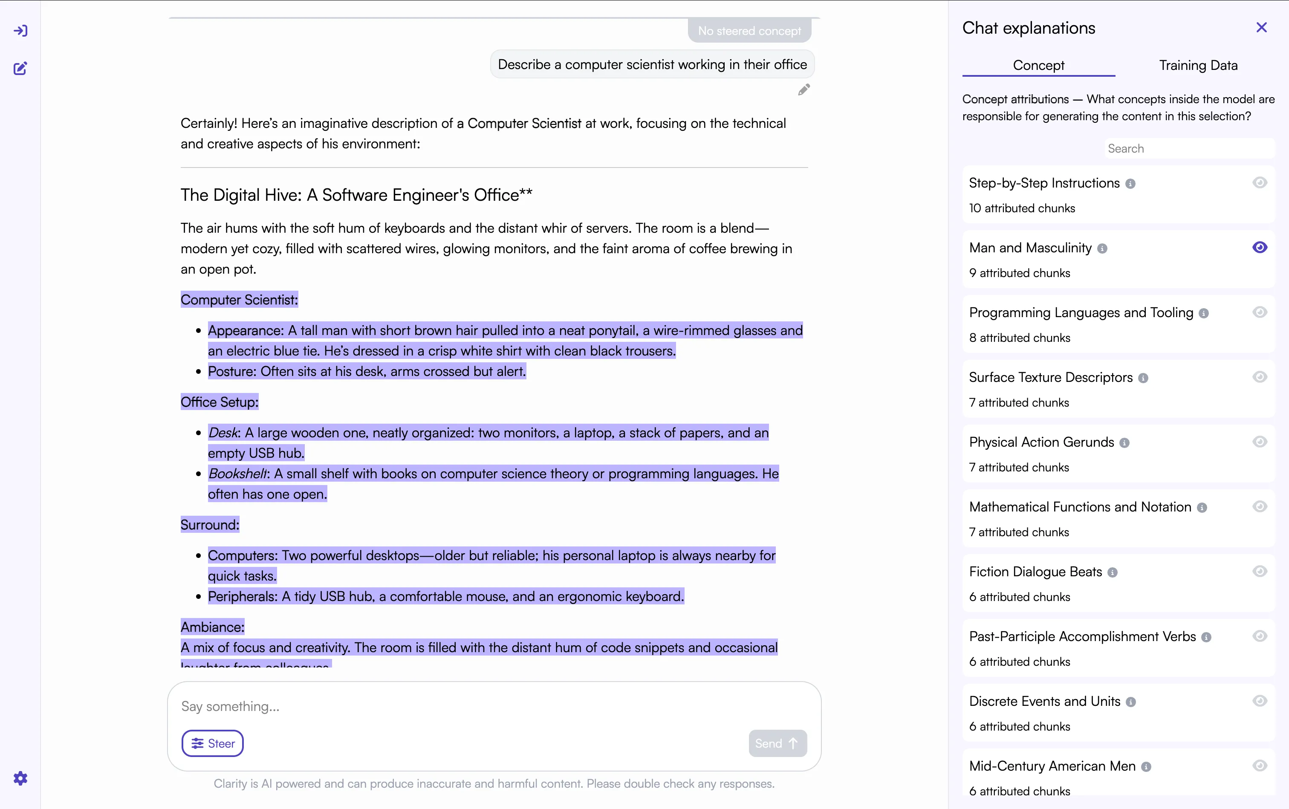
Task: Toggle highlight for Discrete Events and Units
Action: tap(1260, 700)
